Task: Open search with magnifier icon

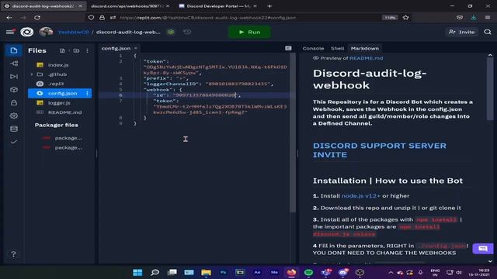Action: coord(488,32)
